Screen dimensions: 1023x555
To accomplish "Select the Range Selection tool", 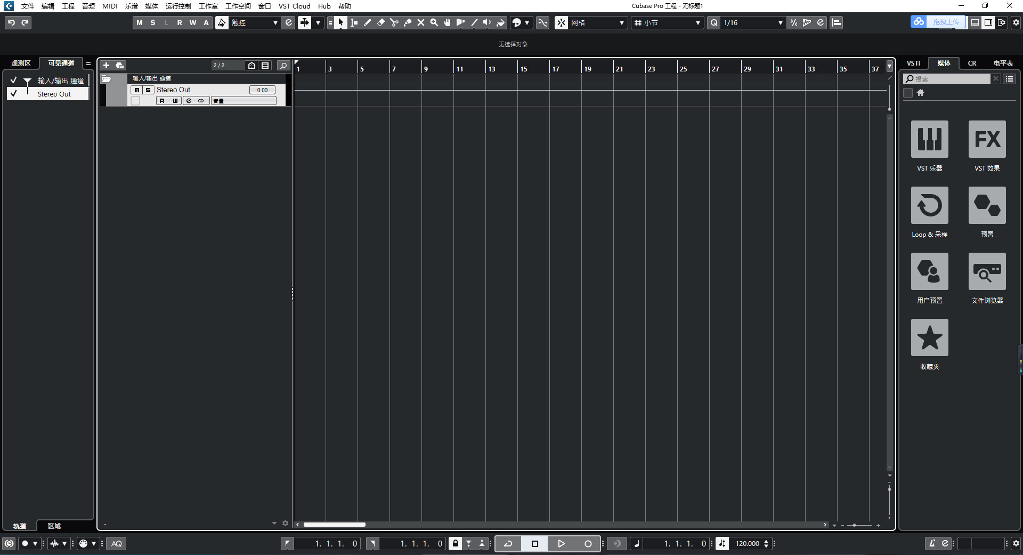I will pos(354,22).
